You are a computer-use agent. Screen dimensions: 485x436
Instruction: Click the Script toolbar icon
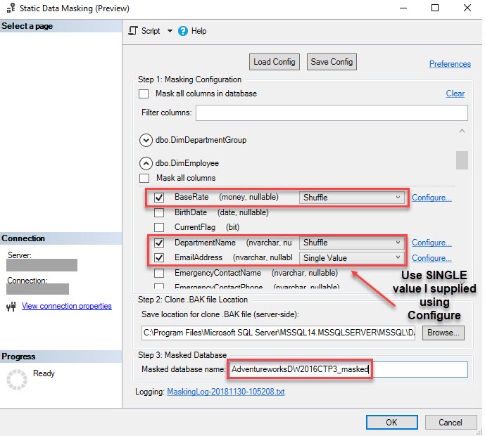coord(133,31)
